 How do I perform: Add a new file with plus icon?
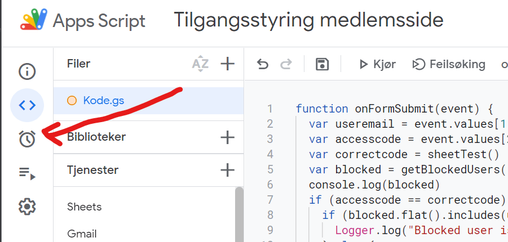pyautogui.click(x=227, y=64)
